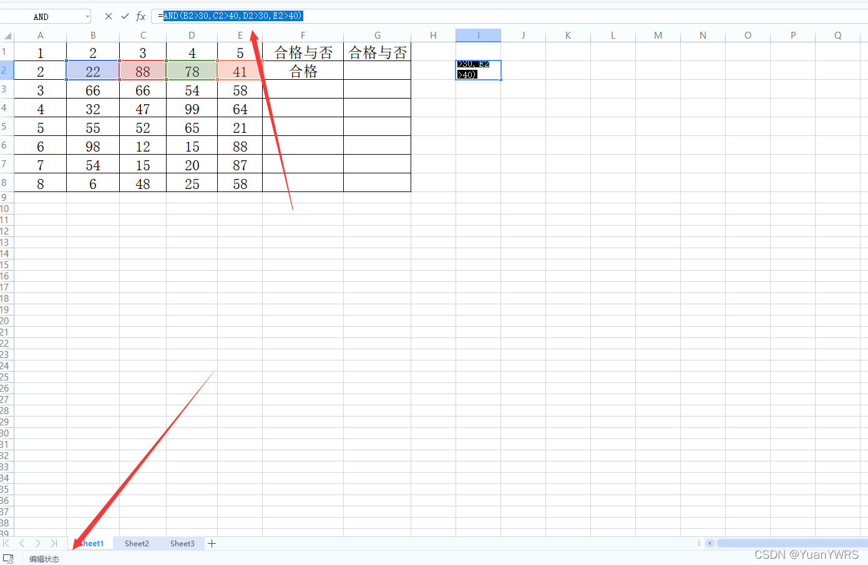The width and height of the screenshot is (868, 565).
Task: Confirm formula entry with the checkmark icon
Action: pyautogui.click(x=124, y=16)
